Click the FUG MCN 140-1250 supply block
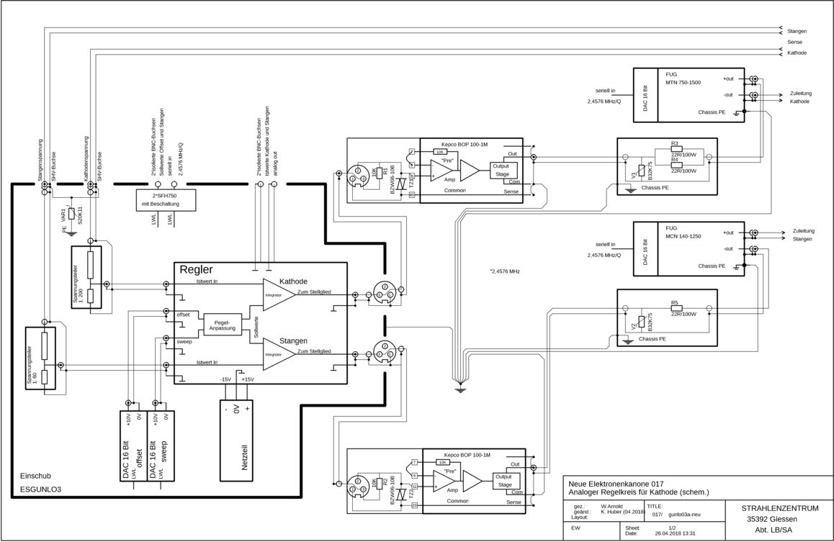The height and width of the screenshot is (542, 834). (x=689, y=248)
